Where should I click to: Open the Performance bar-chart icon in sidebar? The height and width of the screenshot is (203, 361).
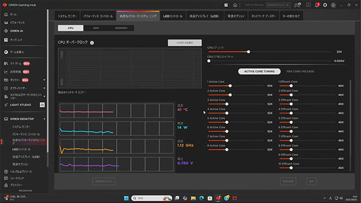click(x=6, y=23)
